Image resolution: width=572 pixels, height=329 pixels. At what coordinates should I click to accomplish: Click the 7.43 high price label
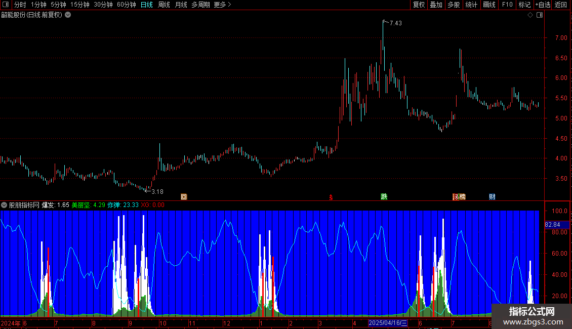click(x=396, y=23)
